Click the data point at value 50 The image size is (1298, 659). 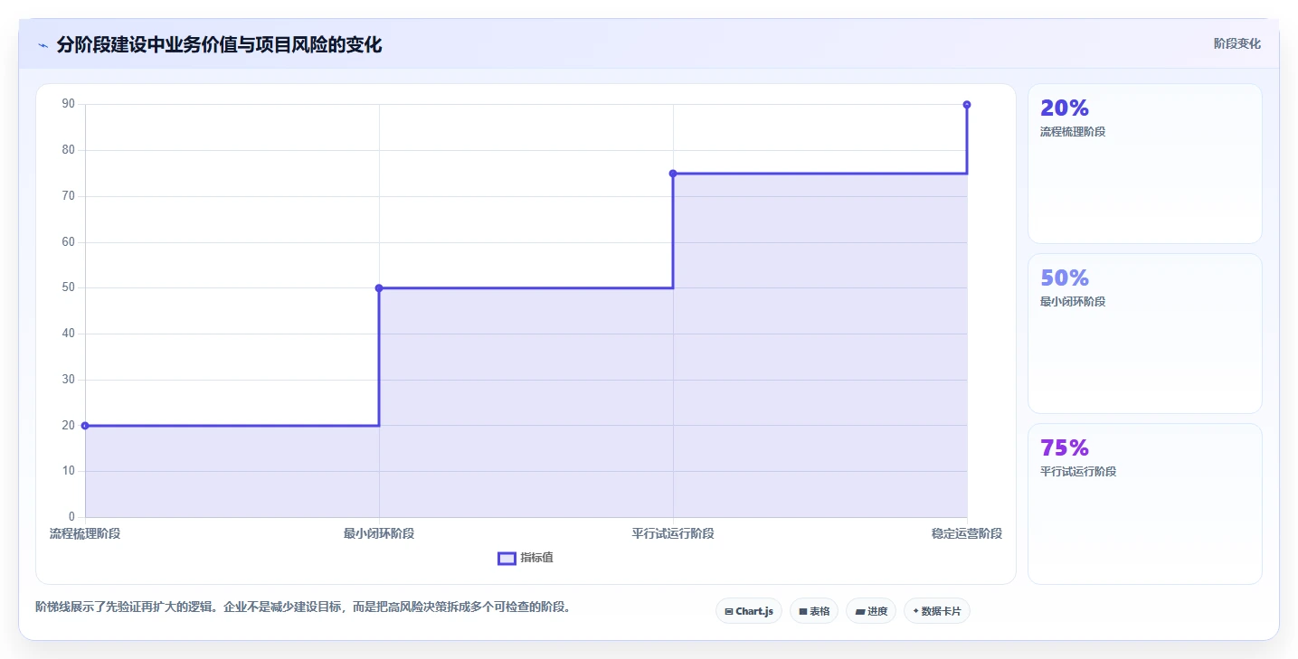(379, 288)
